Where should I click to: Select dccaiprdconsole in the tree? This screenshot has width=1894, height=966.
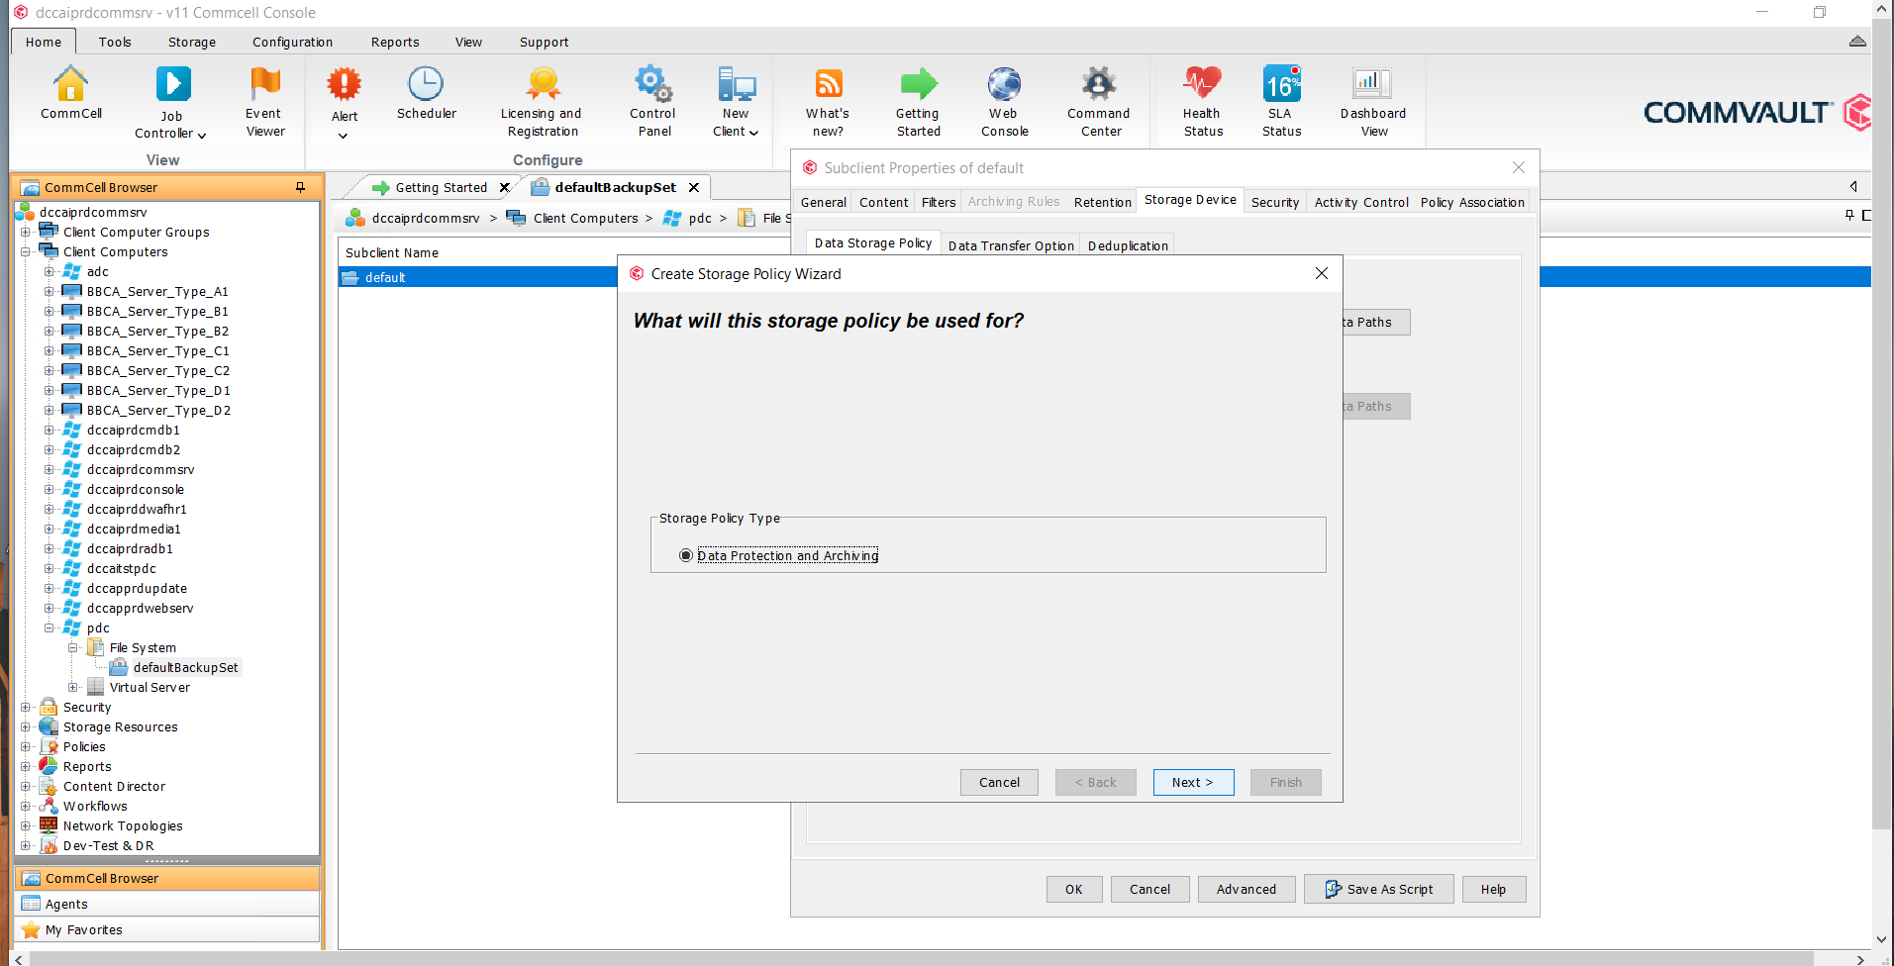tap(136, 490)
